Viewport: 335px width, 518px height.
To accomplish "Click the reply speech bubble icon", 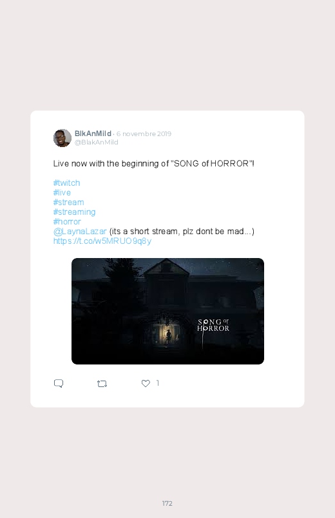I will pos(59,383).
